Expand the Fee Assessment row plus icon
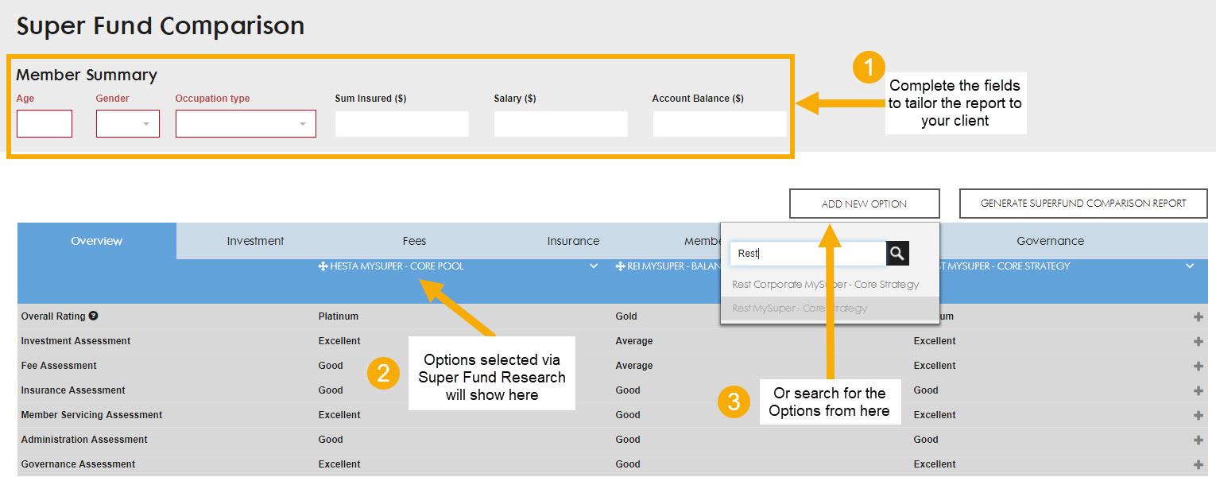 click(1199, 366)
